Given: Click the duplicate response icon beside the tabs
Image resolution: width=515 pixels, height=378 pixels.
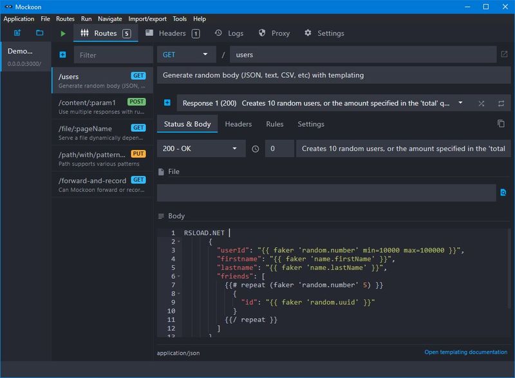Looking at the screenshot, I should point(501,124).
